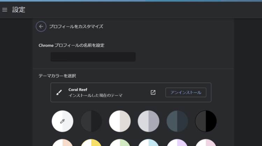The width and height of the screenshot is (262, 146).
Task: Select the slate blue-gray theme swatch
Action: (177, 121)
